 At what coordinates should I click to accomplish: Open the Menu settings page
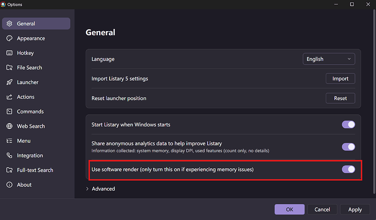point(23,141)
